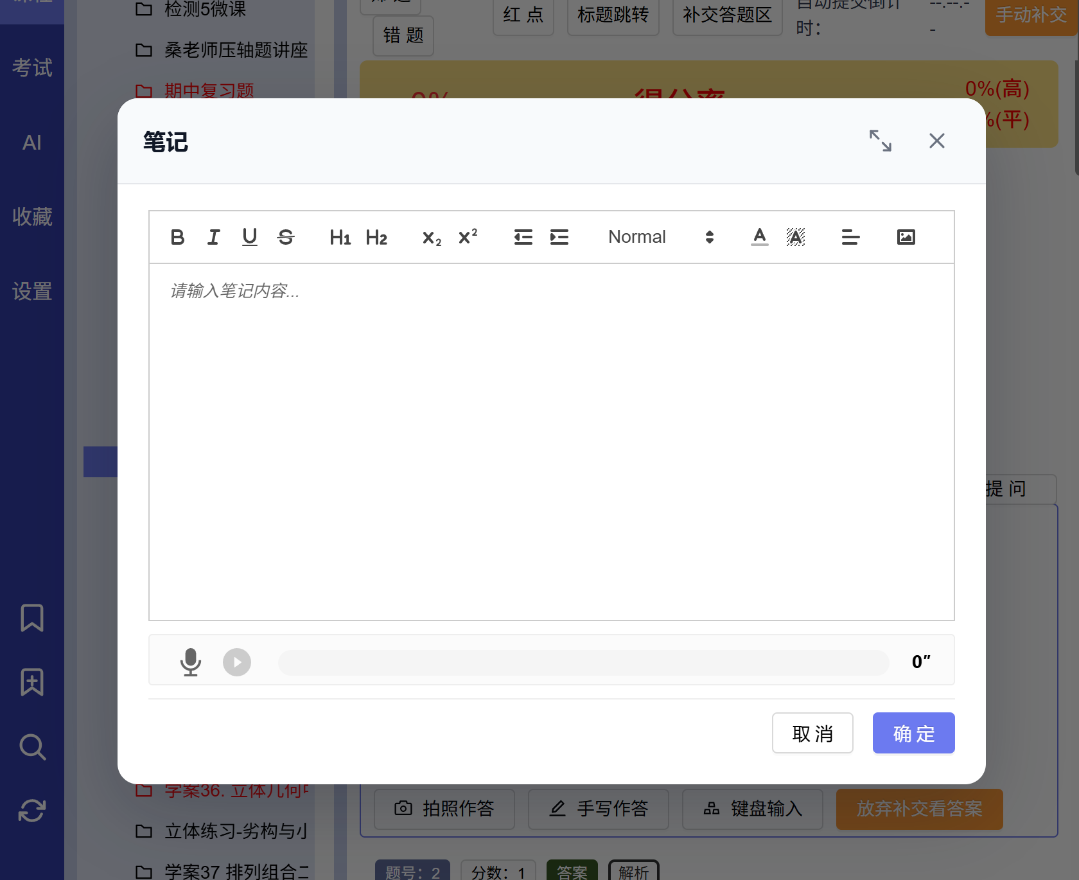The height and width of the screenshot is (880, 1079).
Task: Apply subscript formatting
Action: coord(432,238)
